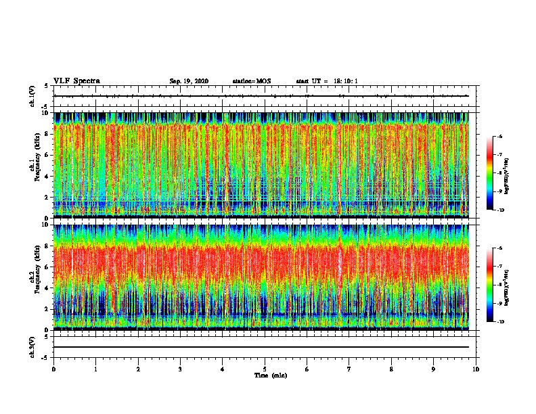Select the "start UT = 18:10:1" text
Screen dimensions: 536x414
click(327, 81)
